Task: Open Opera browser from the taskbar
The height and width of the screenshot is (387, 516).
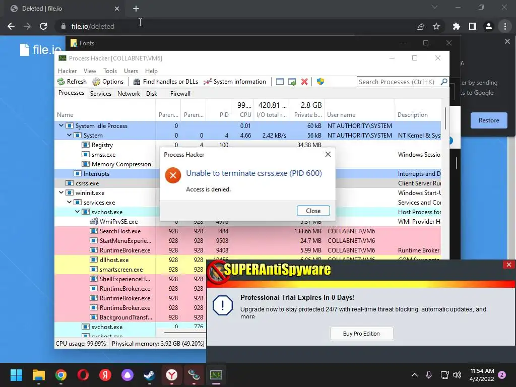Action: tap(83, 375)
